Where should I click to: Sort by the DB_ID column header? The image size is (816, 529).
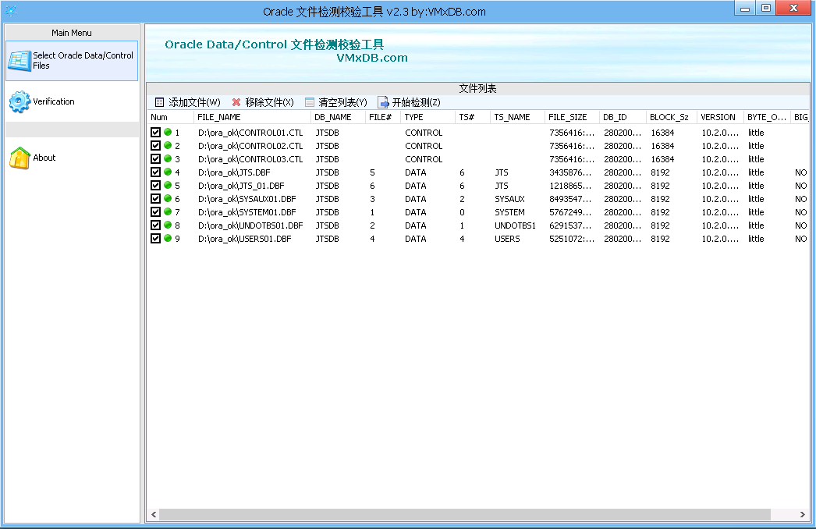pos(623,117)
